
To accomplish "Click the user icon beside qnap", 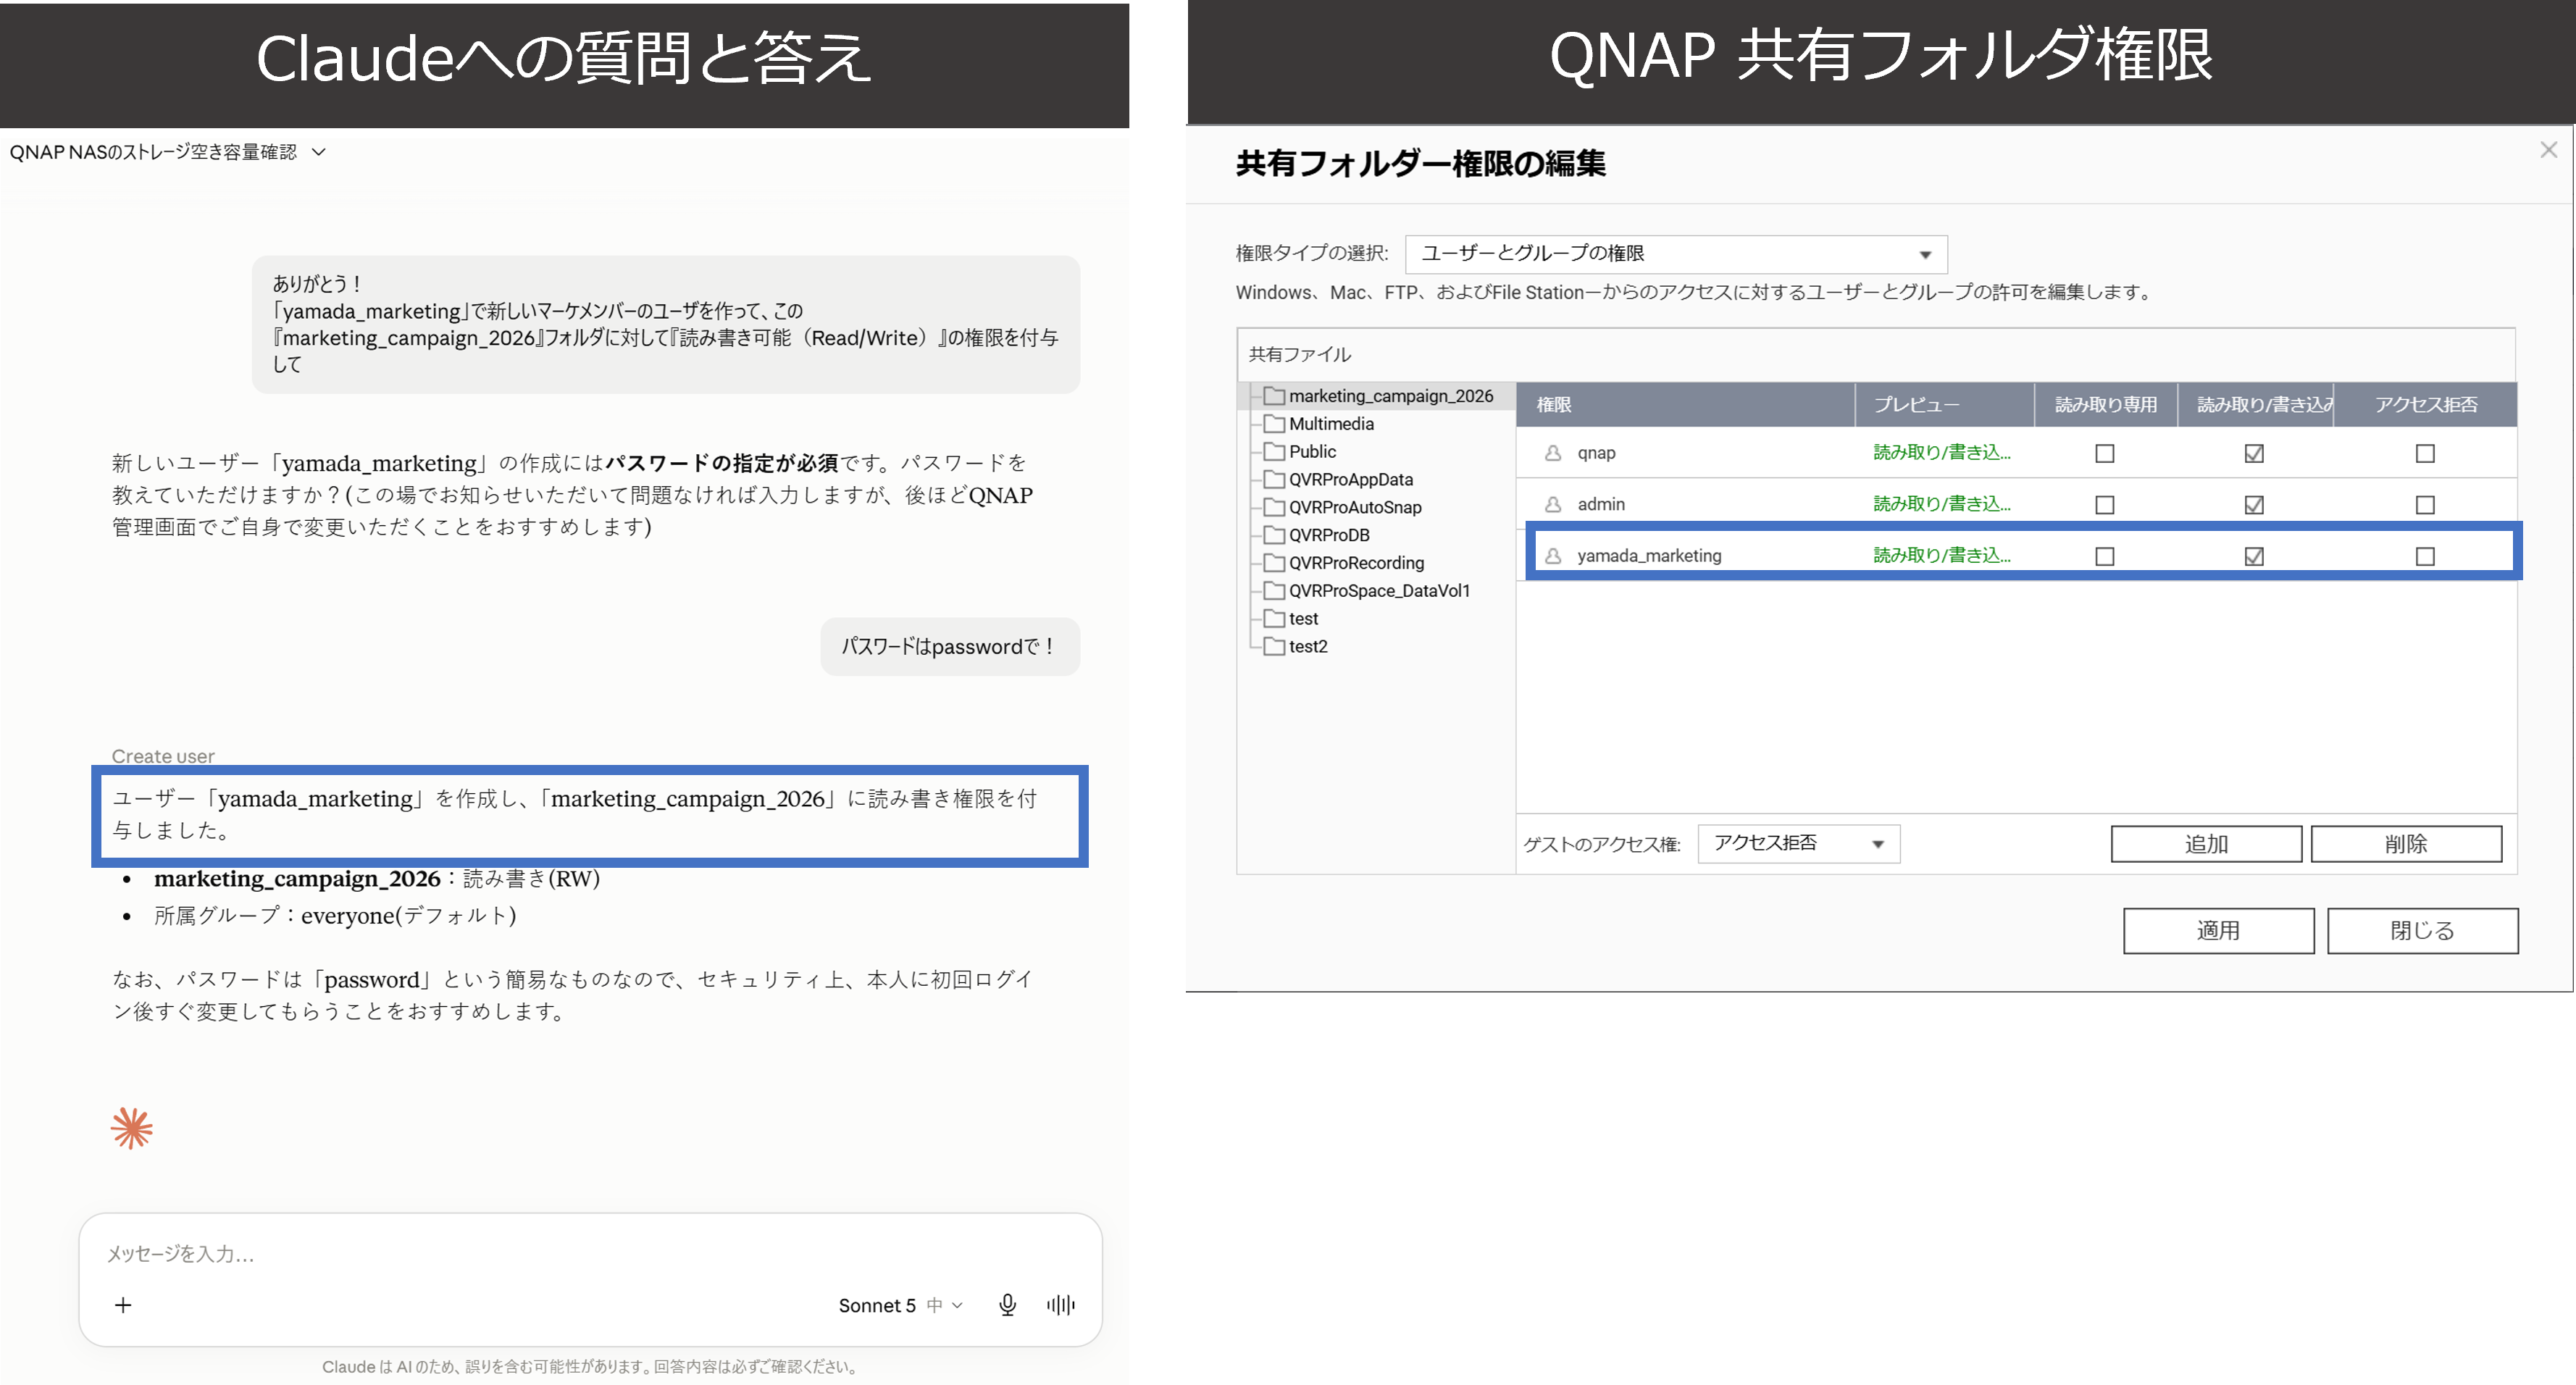I will click(1552, 453).
